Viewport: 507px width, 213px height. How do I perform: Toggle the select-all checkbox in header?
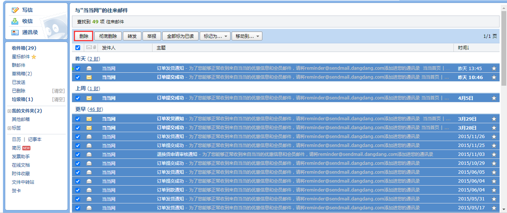(78, 48)
